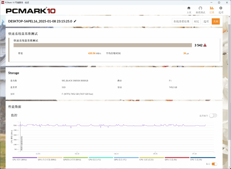Click the SSD drive type value
231x169 pixels.
click(64, 87)
